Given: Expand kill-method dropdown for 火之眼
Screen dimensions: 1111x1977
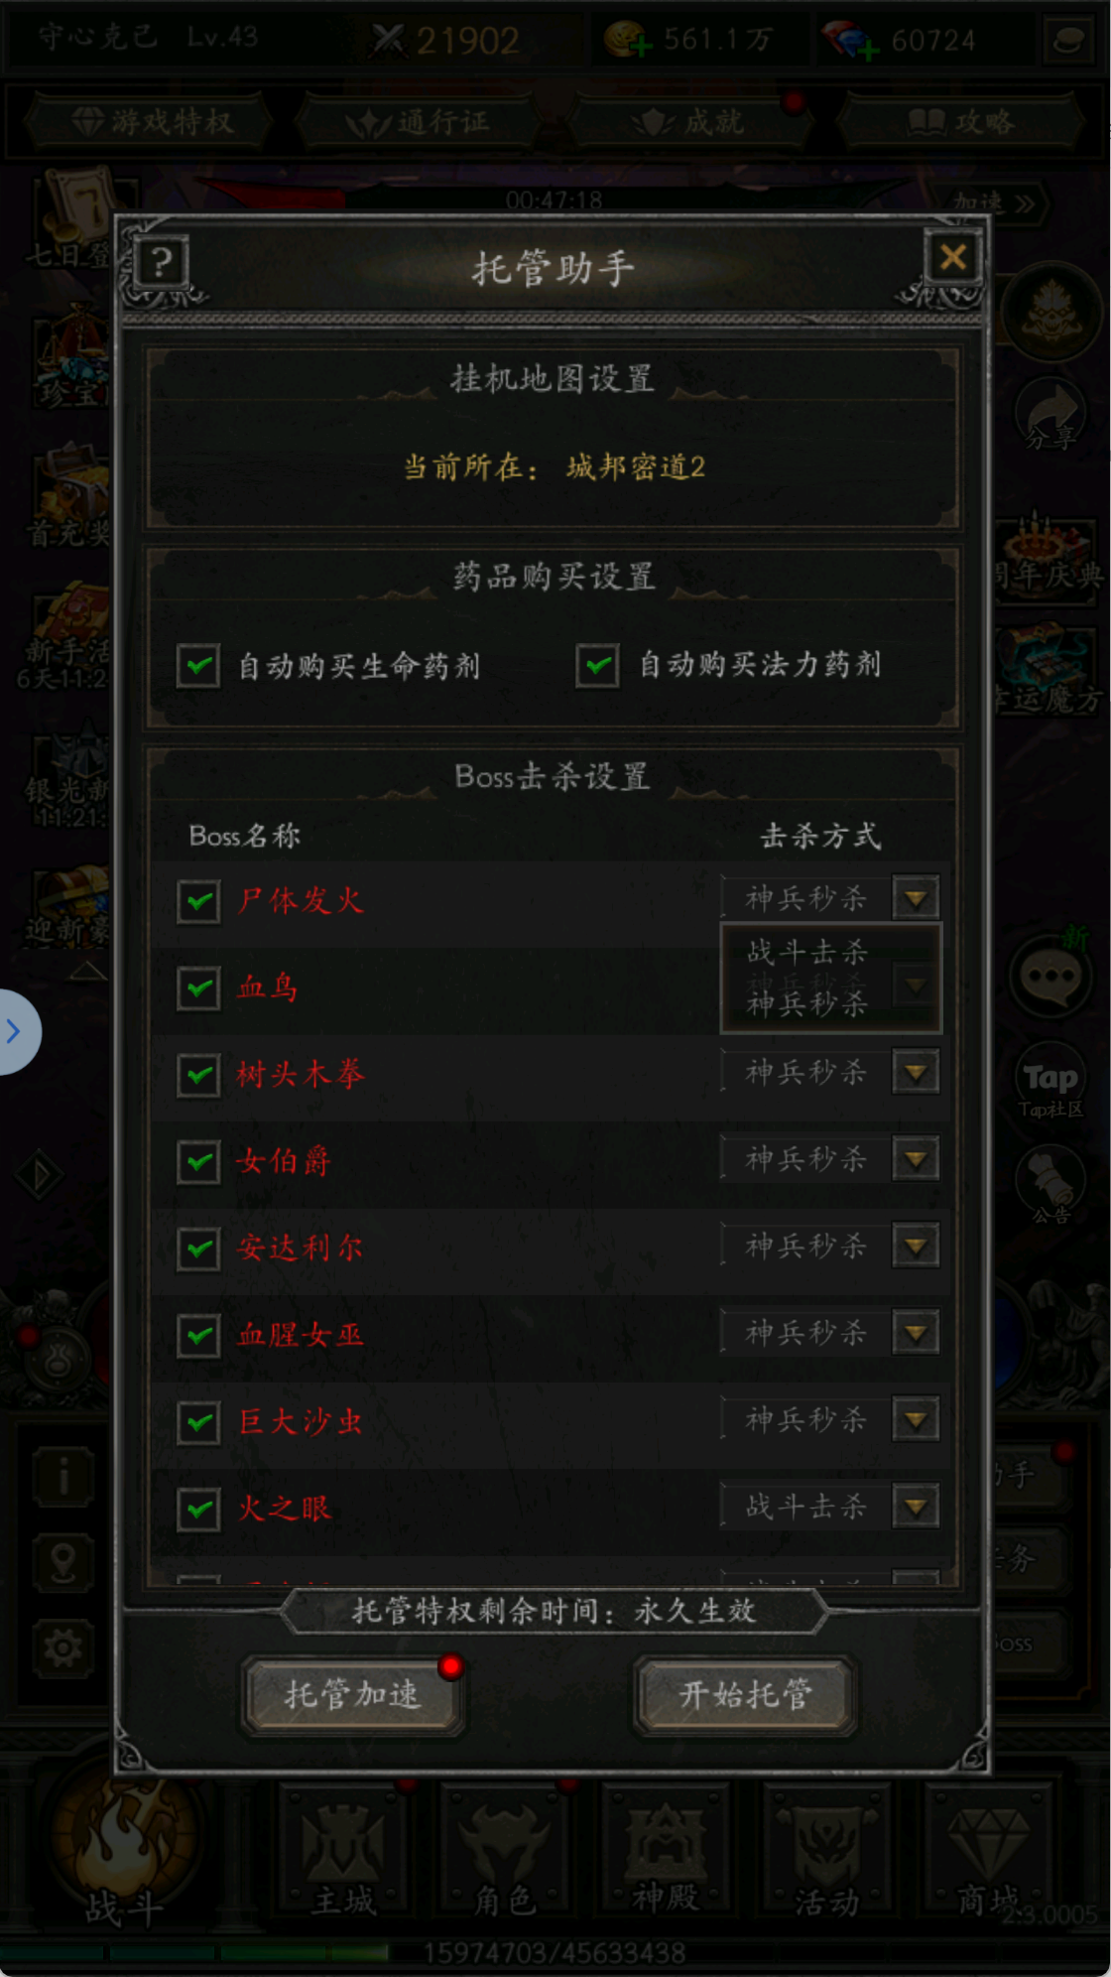Looking at the screenshot, I should (x=916, y=1507).
